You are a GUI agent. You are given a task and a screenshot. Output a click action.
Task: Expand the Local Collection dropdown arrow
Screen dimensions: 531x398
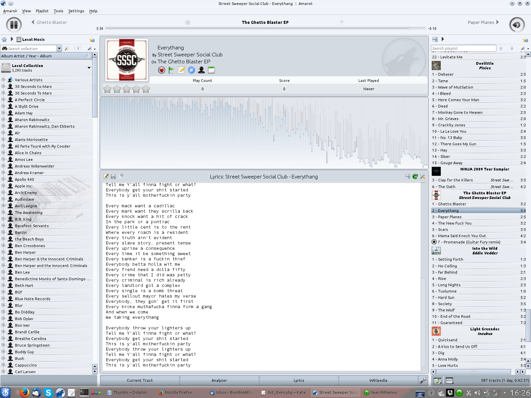point(89,68)
